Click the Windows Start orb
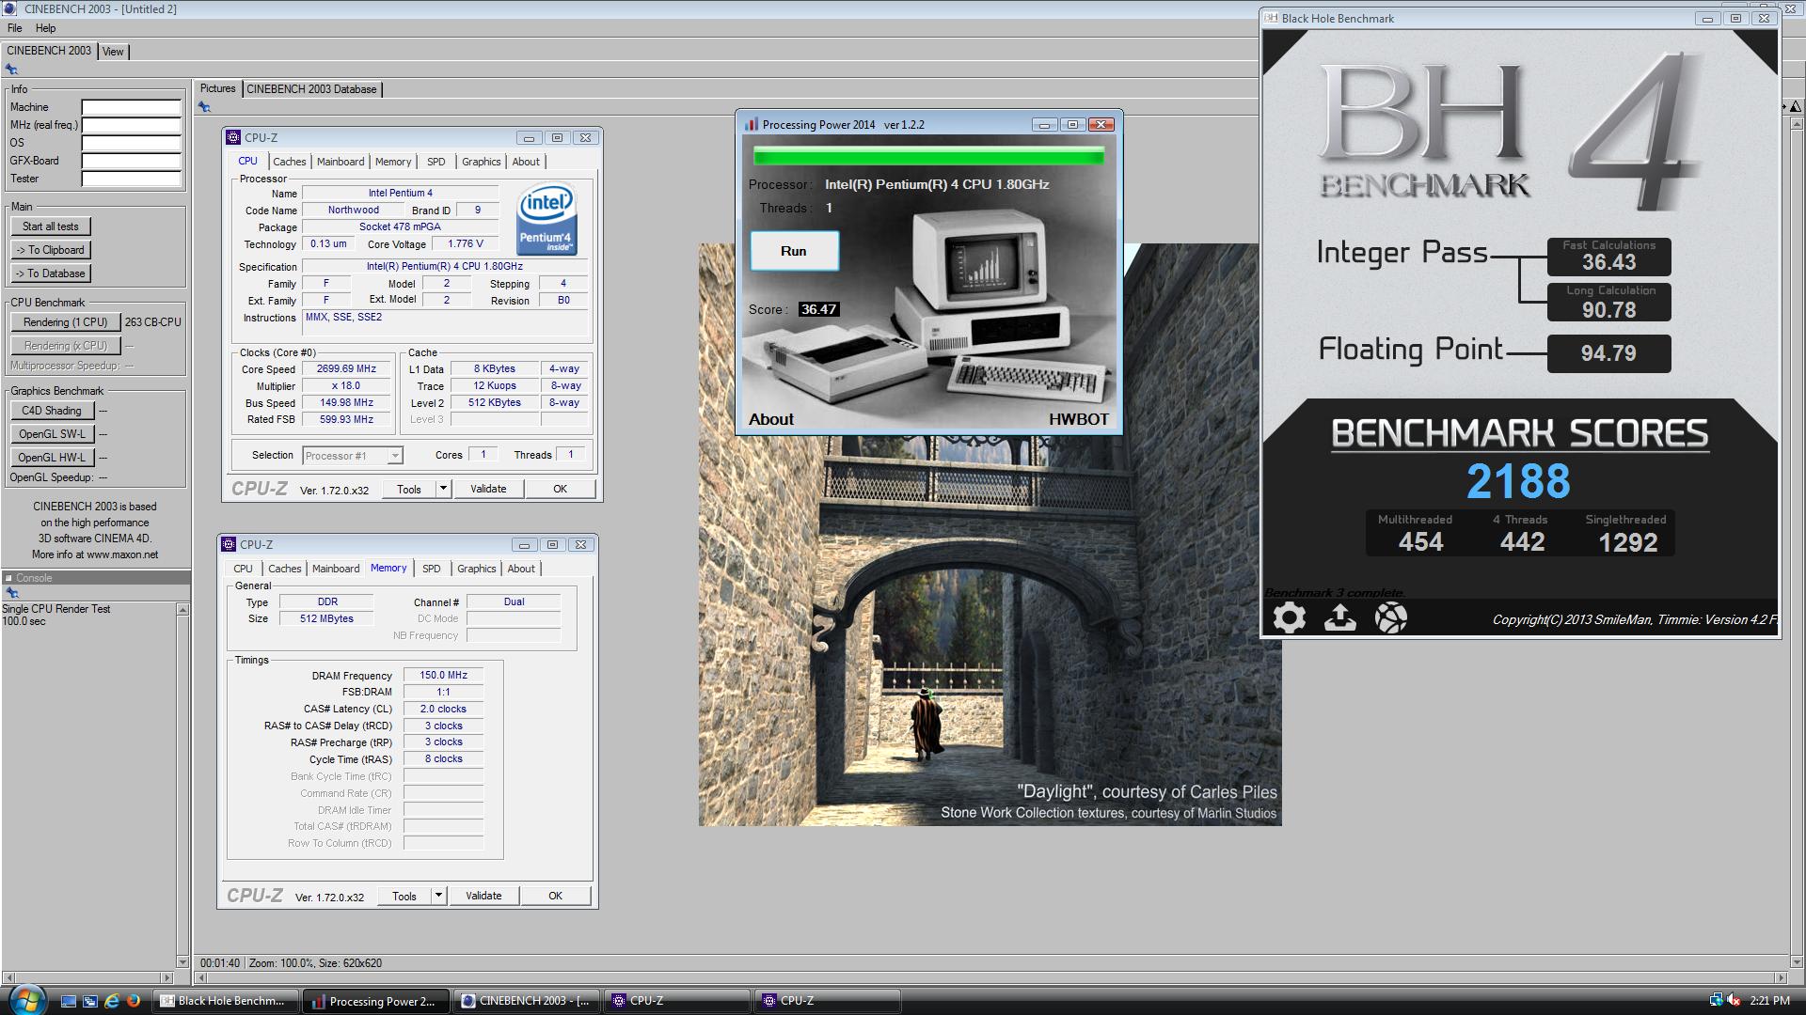Screen dimensions: 1806x1015 coord(27,1000)
